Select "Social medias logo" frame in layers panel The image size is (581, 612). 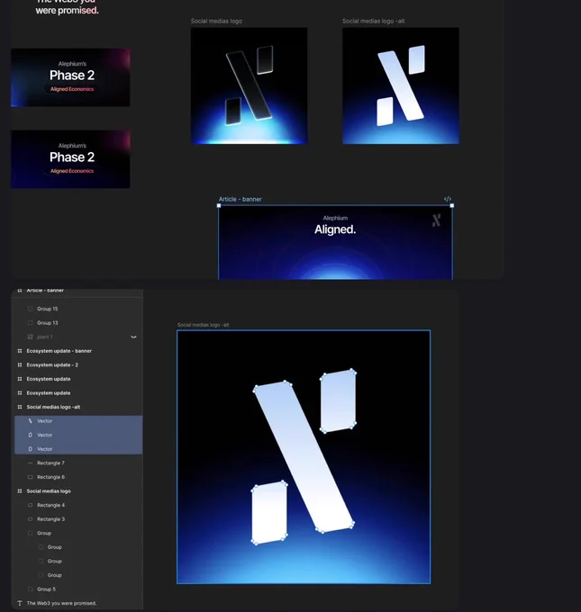point(78,491)
